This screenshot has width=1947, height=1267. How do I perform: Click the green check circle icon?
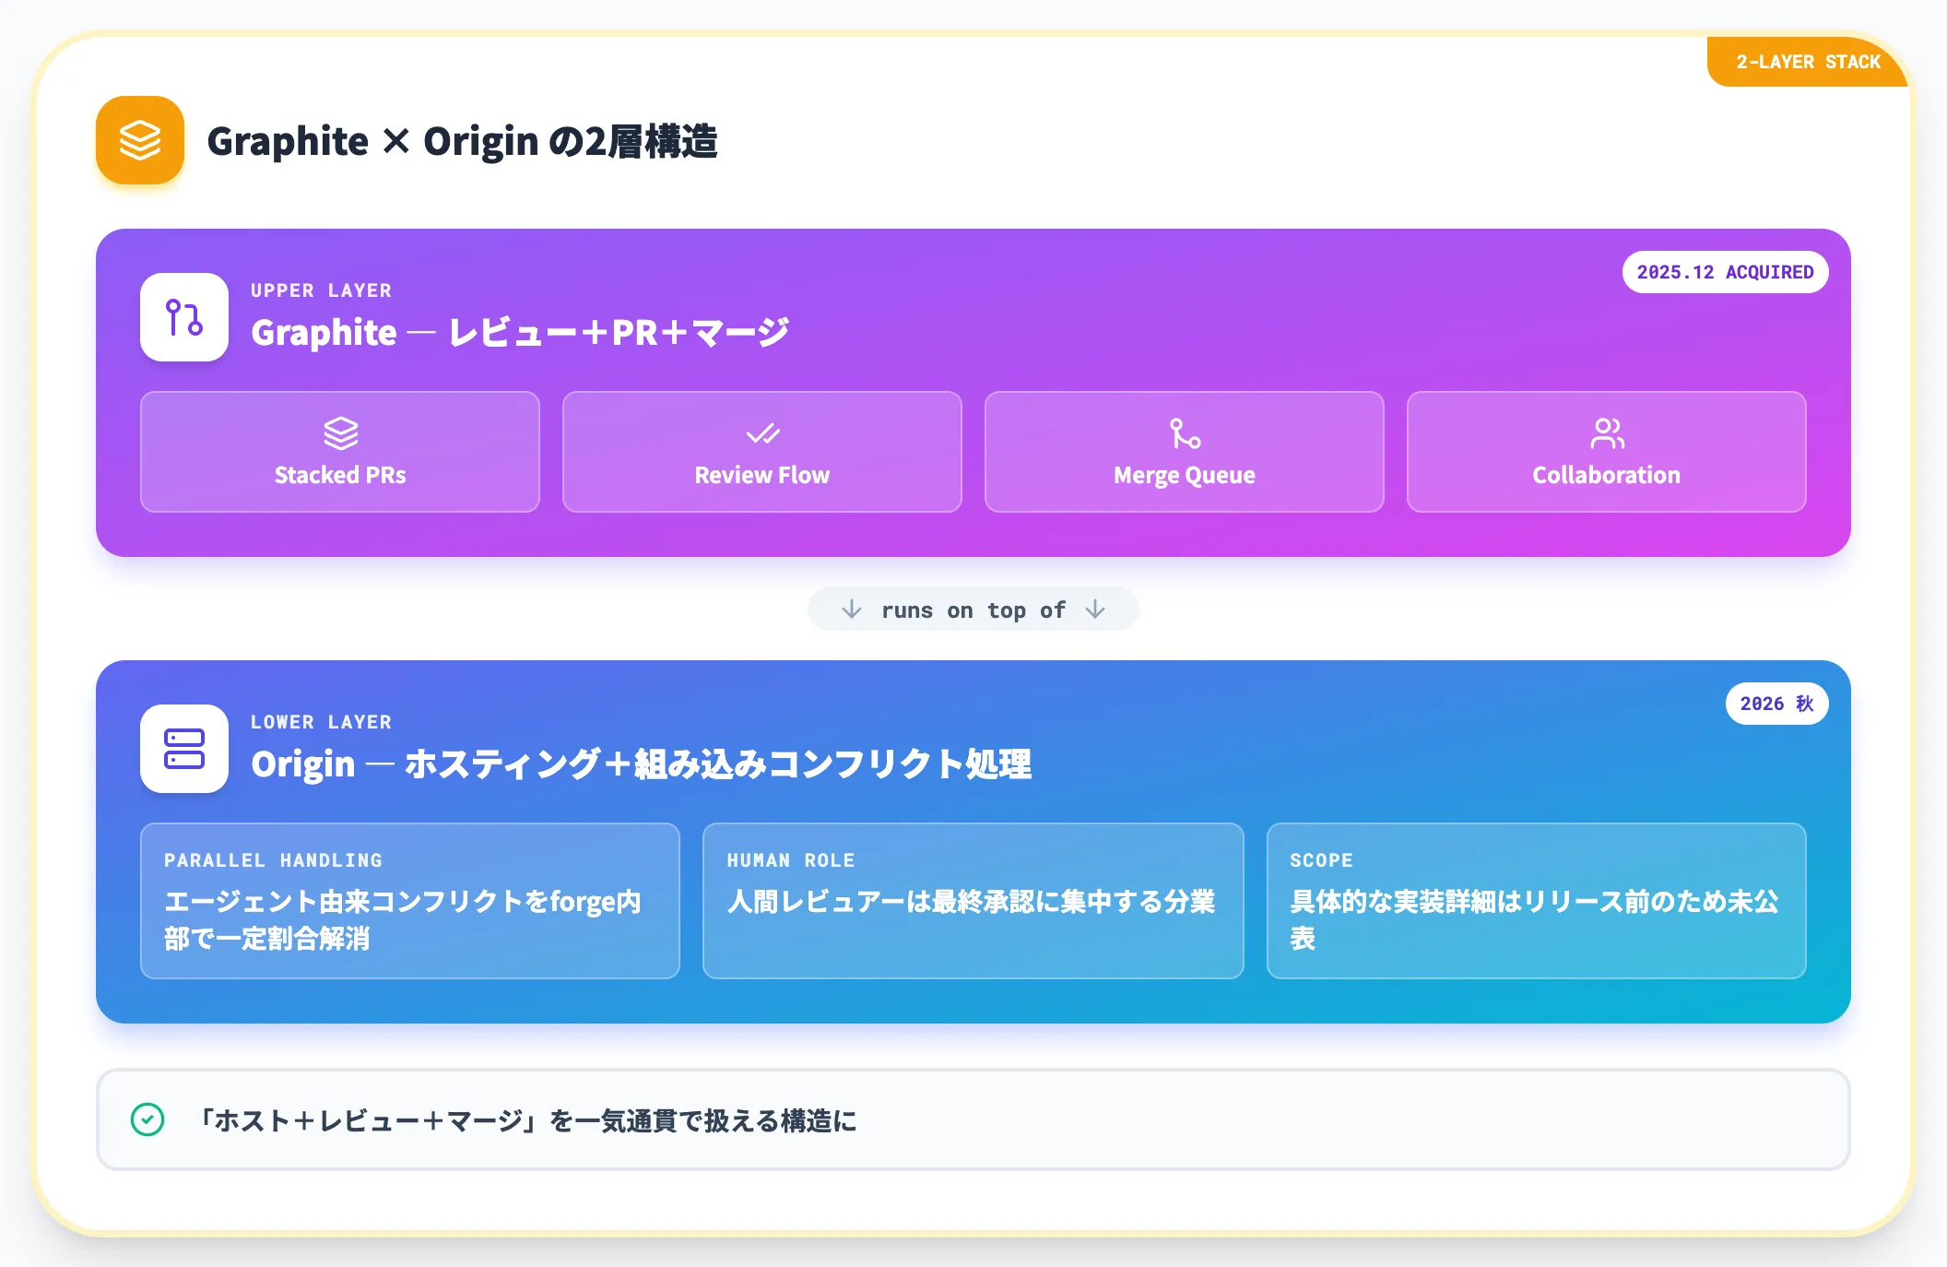147,1119
